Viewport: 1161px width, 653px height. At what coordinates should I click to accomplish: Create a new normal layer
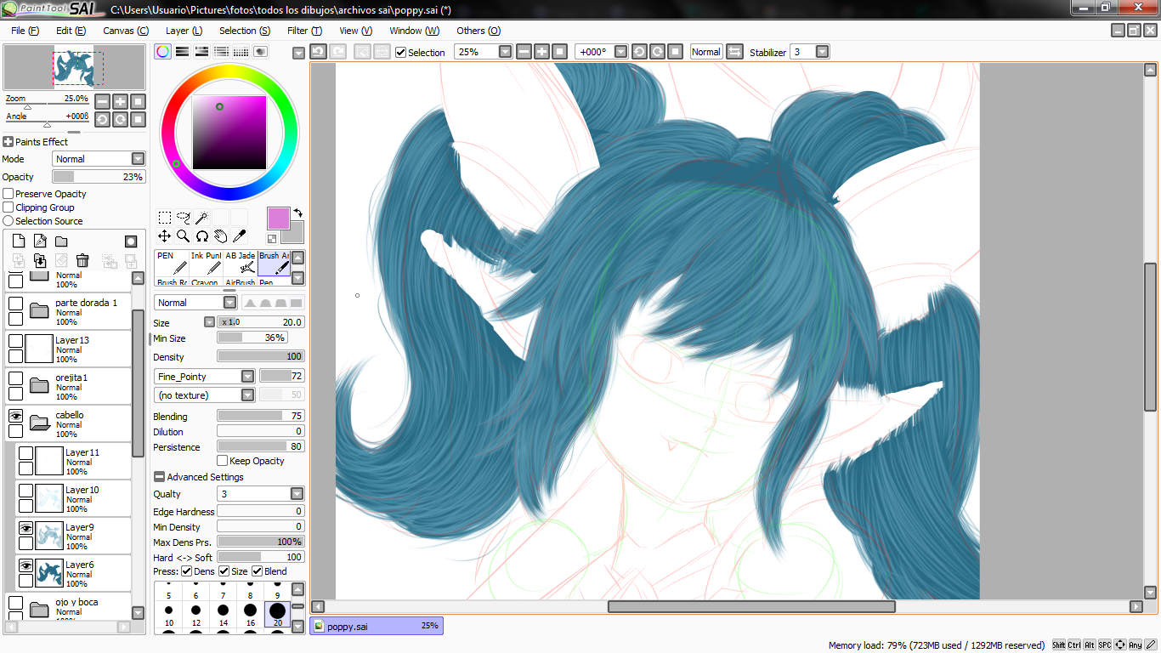click(19, 241)
